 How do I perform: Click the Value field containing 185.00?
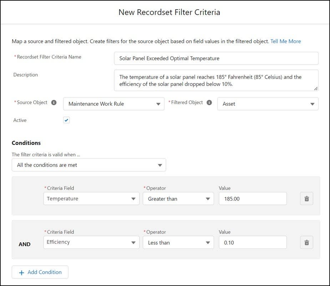253,199
